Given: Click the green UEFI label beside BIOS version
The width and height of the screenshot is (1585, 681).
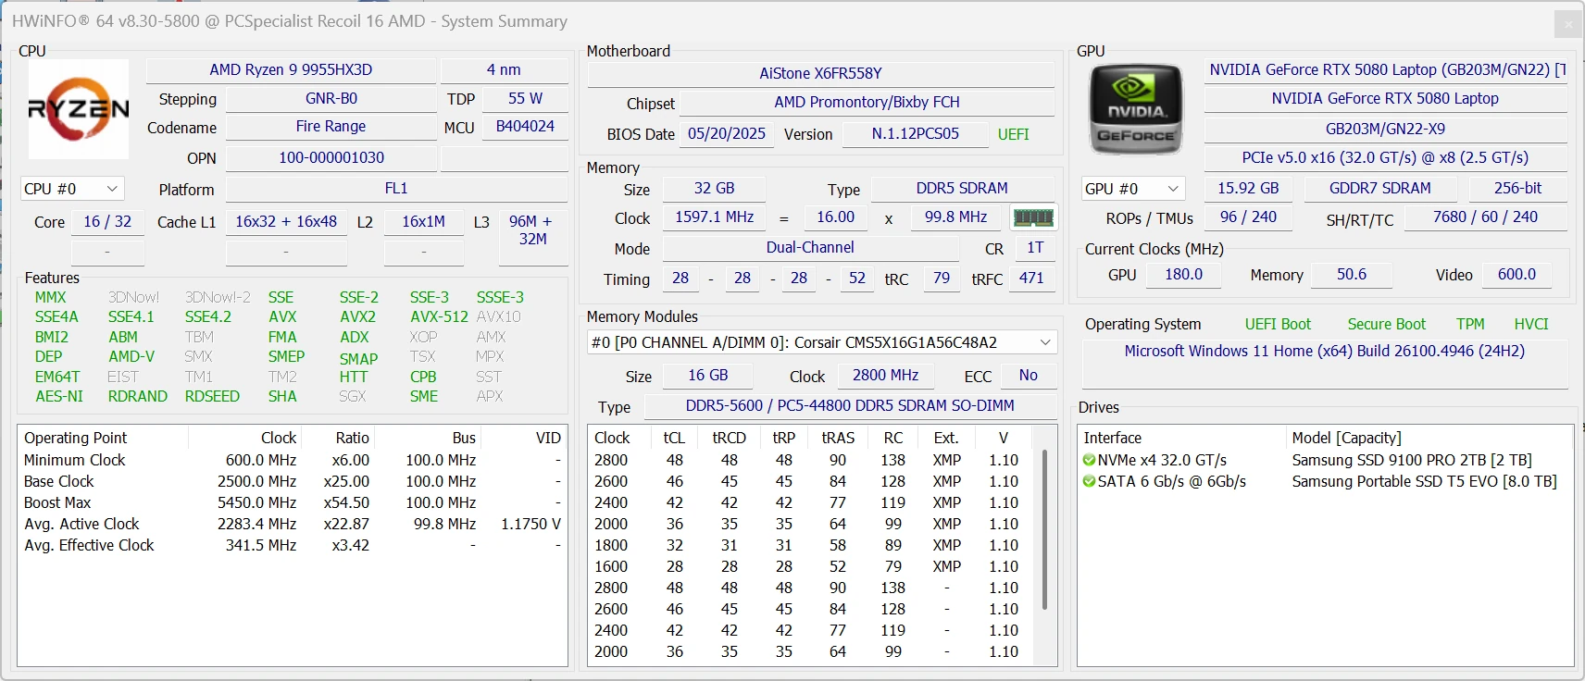Looking at the screenshot, I should click(1013, 134).
